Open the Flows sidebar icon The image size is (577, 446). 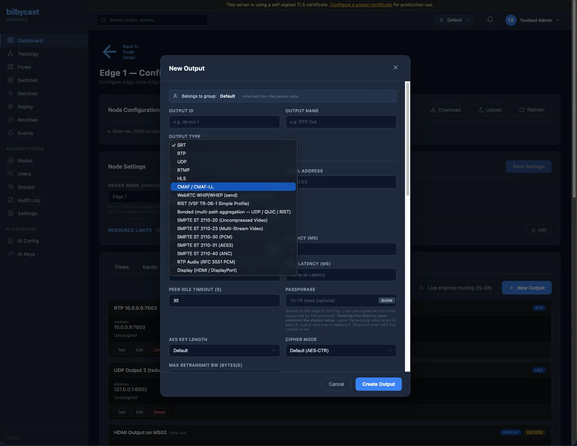click(10, 67)
